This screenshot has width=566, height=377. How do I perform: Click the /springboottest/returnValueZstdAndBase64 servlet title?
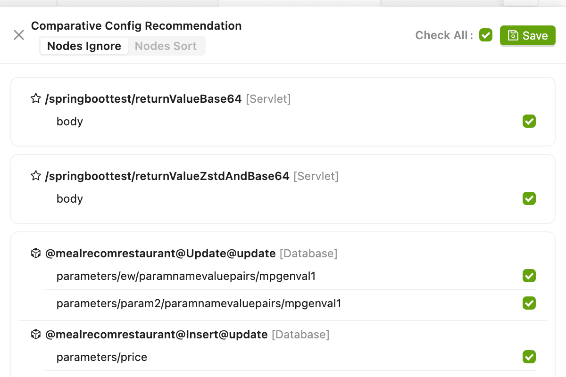pos(167,176)
